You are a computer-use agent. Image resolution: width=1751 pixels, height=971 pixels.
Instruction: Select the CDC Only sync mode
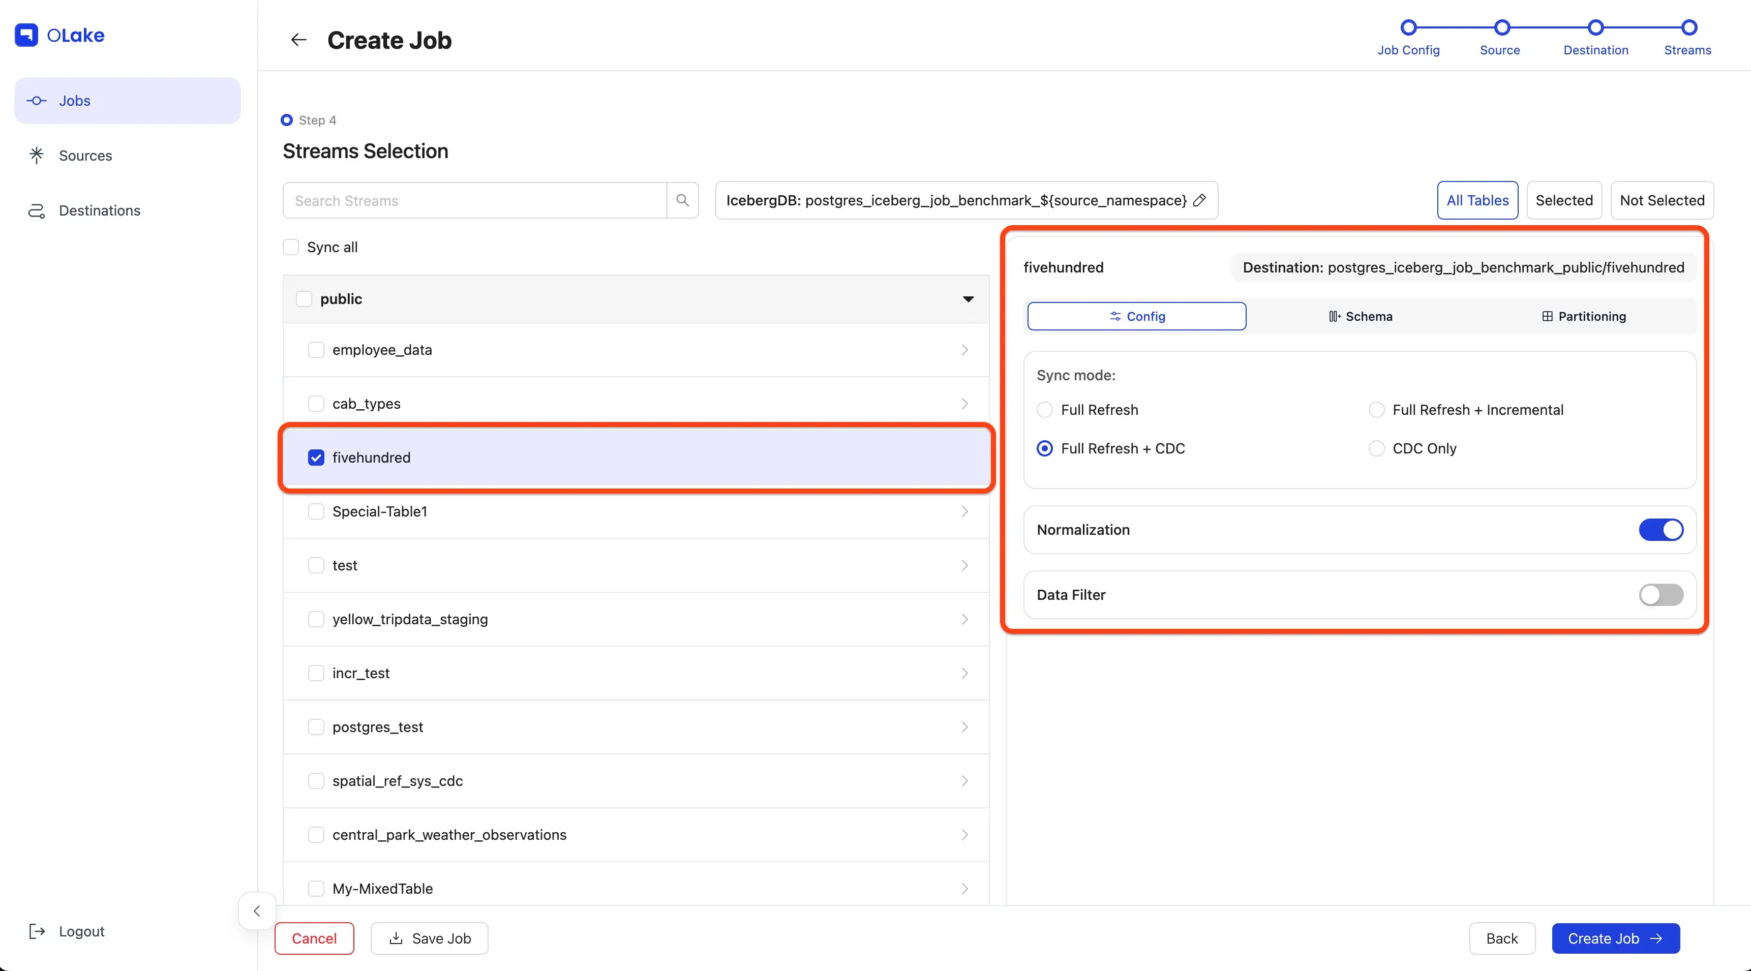tap(1376, 448)
